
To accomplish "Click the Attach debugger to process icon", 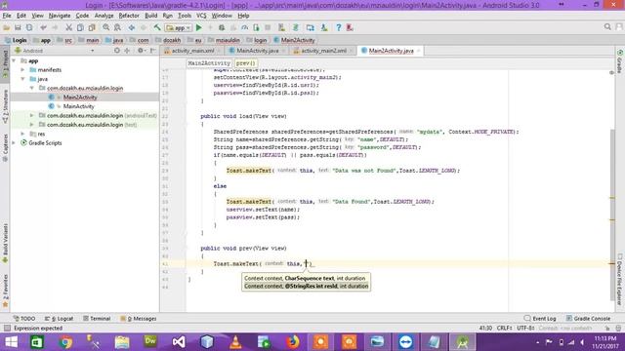I will pyautogui.click(x=256, y=27).
